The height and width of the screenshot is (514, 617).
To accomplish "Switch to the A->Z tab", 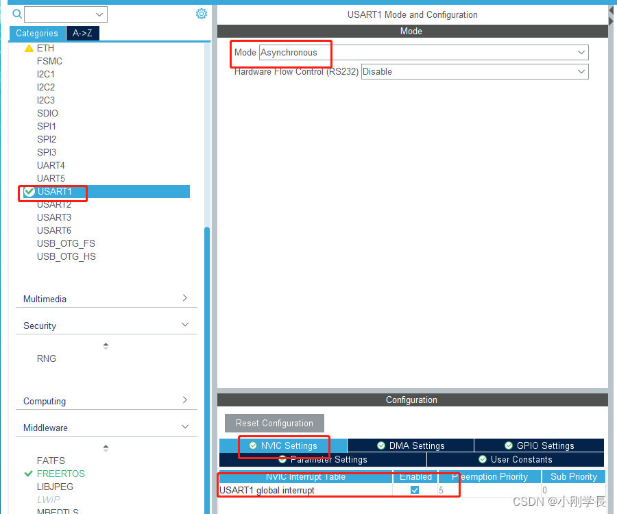I will [x=82, y=33].
